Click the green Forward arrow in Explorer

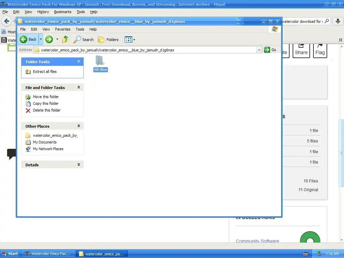(x=49, y=40)
